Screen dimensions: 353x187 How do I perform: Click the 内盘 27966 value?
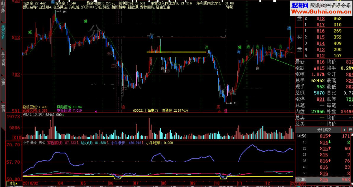tap(318, 111)
